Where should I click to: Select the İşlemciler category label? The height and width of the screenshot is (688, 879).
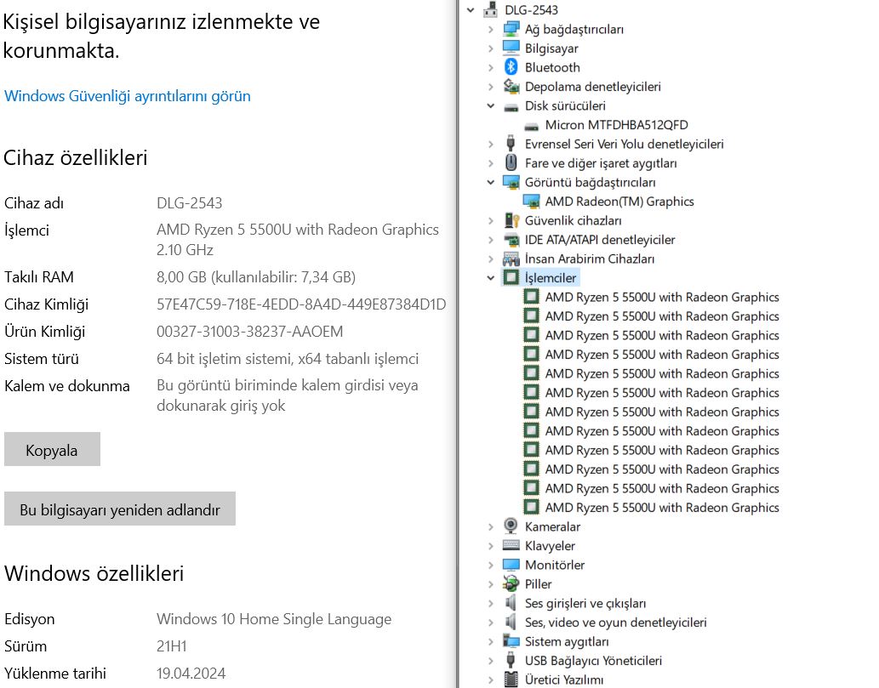[x=550, y=278]
